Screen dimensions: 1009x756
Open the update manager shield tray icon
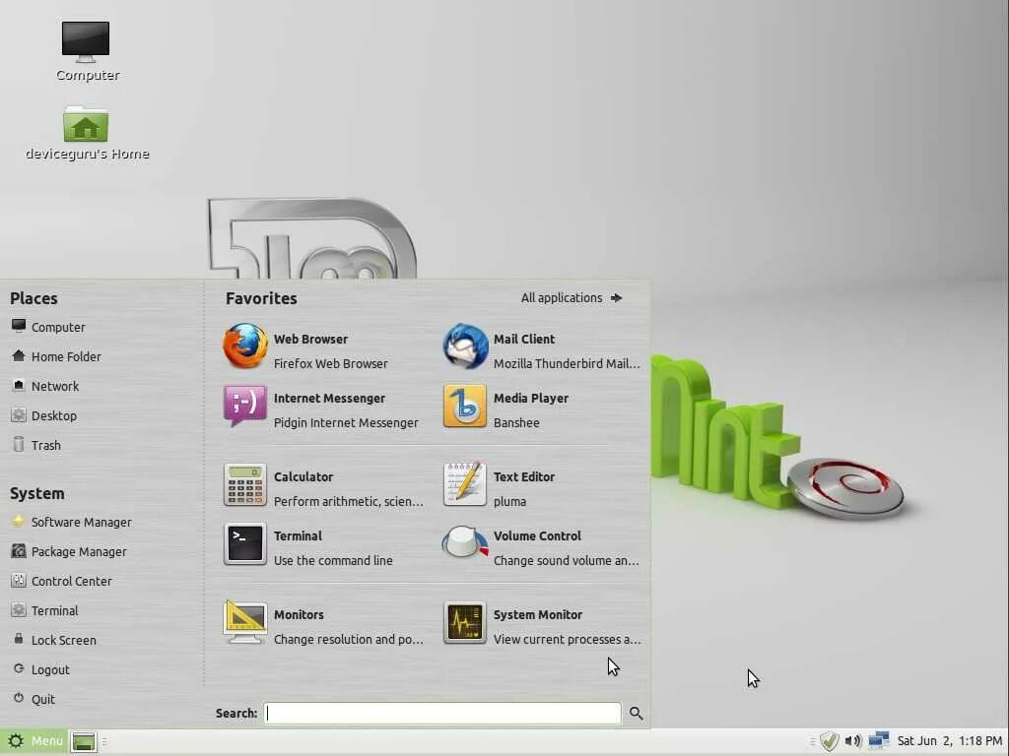[x=829, y=741]
